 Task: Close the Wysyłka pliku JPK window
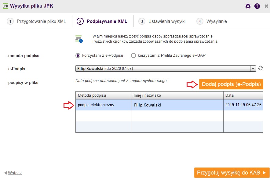click(x=266, y=6)
